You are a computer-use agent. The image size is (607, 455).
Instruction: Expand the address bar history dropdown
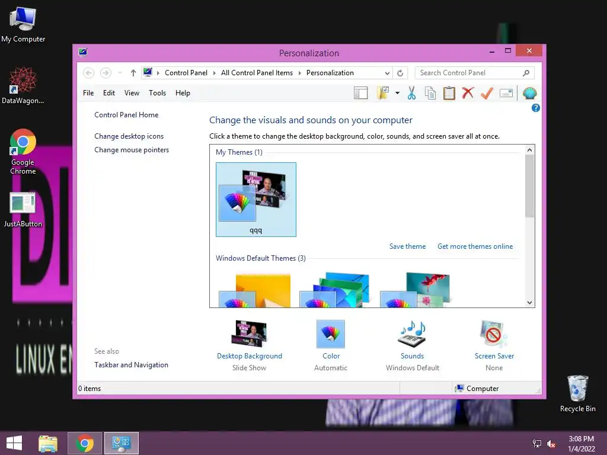(x=387, y=73)
